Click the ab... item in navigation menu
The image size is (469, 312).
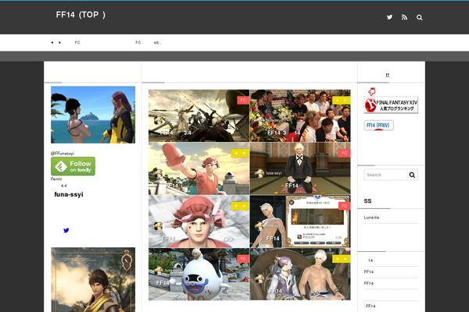click(x=157, y=42)
